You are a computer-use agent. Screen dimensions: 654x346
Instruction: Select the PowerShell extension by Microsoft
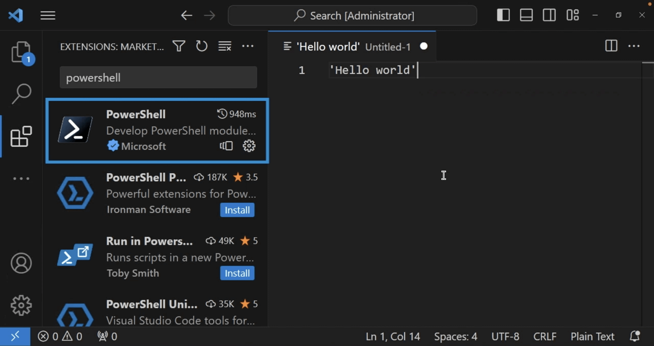157,131
